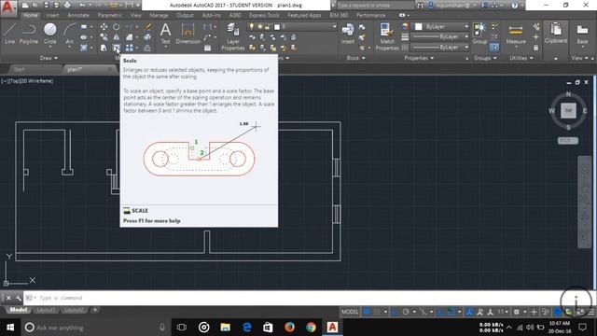Switch to the Layout1 tab
The image size is (597, 336).
click(46, 310)
